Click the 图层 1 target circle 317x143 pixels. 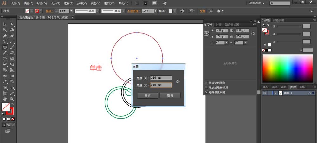click(x=309, y=93)
